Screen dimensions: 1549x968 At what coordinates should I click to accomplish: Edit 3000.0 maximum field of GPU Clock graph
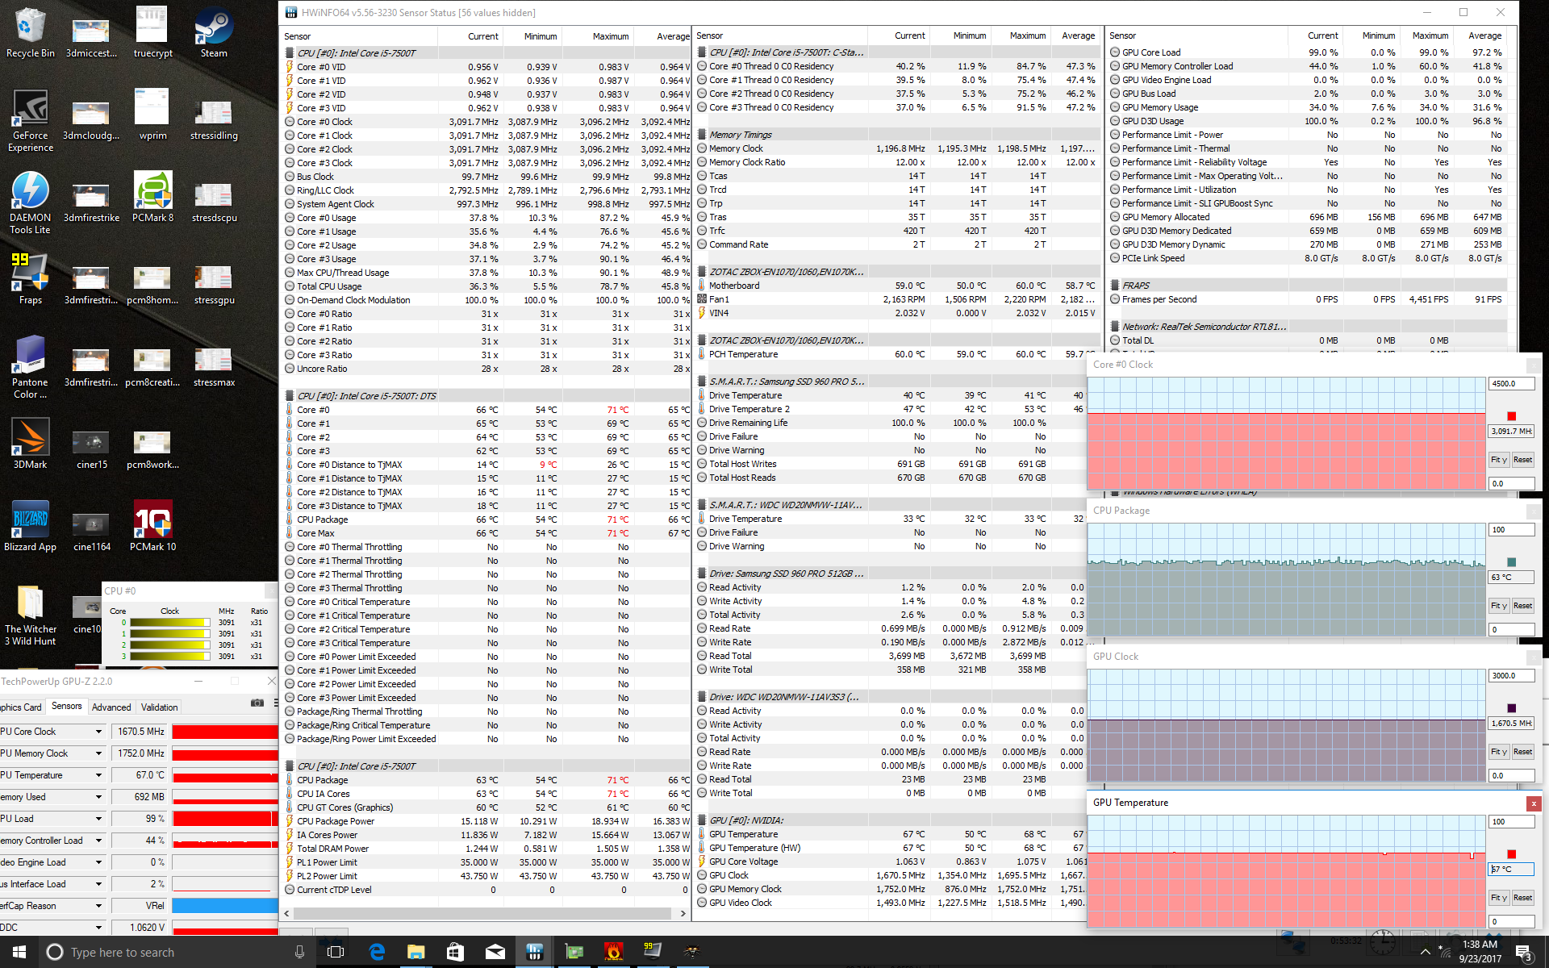(x=1511, y=676)
